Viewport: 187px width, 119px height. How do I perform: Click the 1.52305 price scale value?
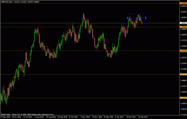coord(183,63)
